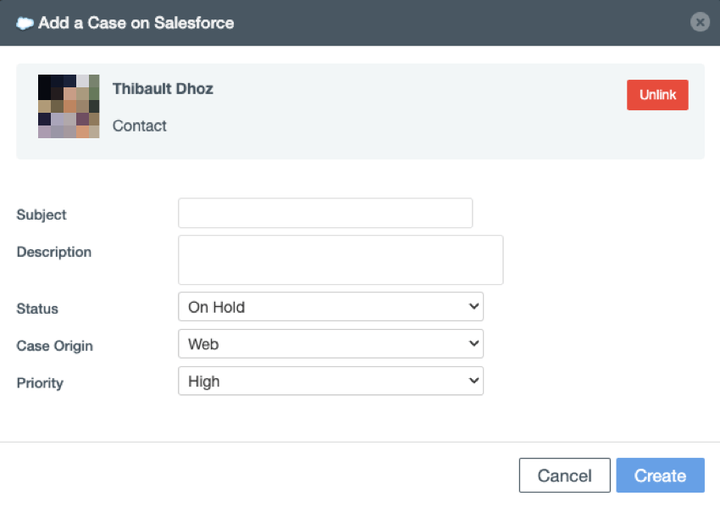
Task: Unlink the contact Thibault Dhoz
Action: [x=657, y=95]
